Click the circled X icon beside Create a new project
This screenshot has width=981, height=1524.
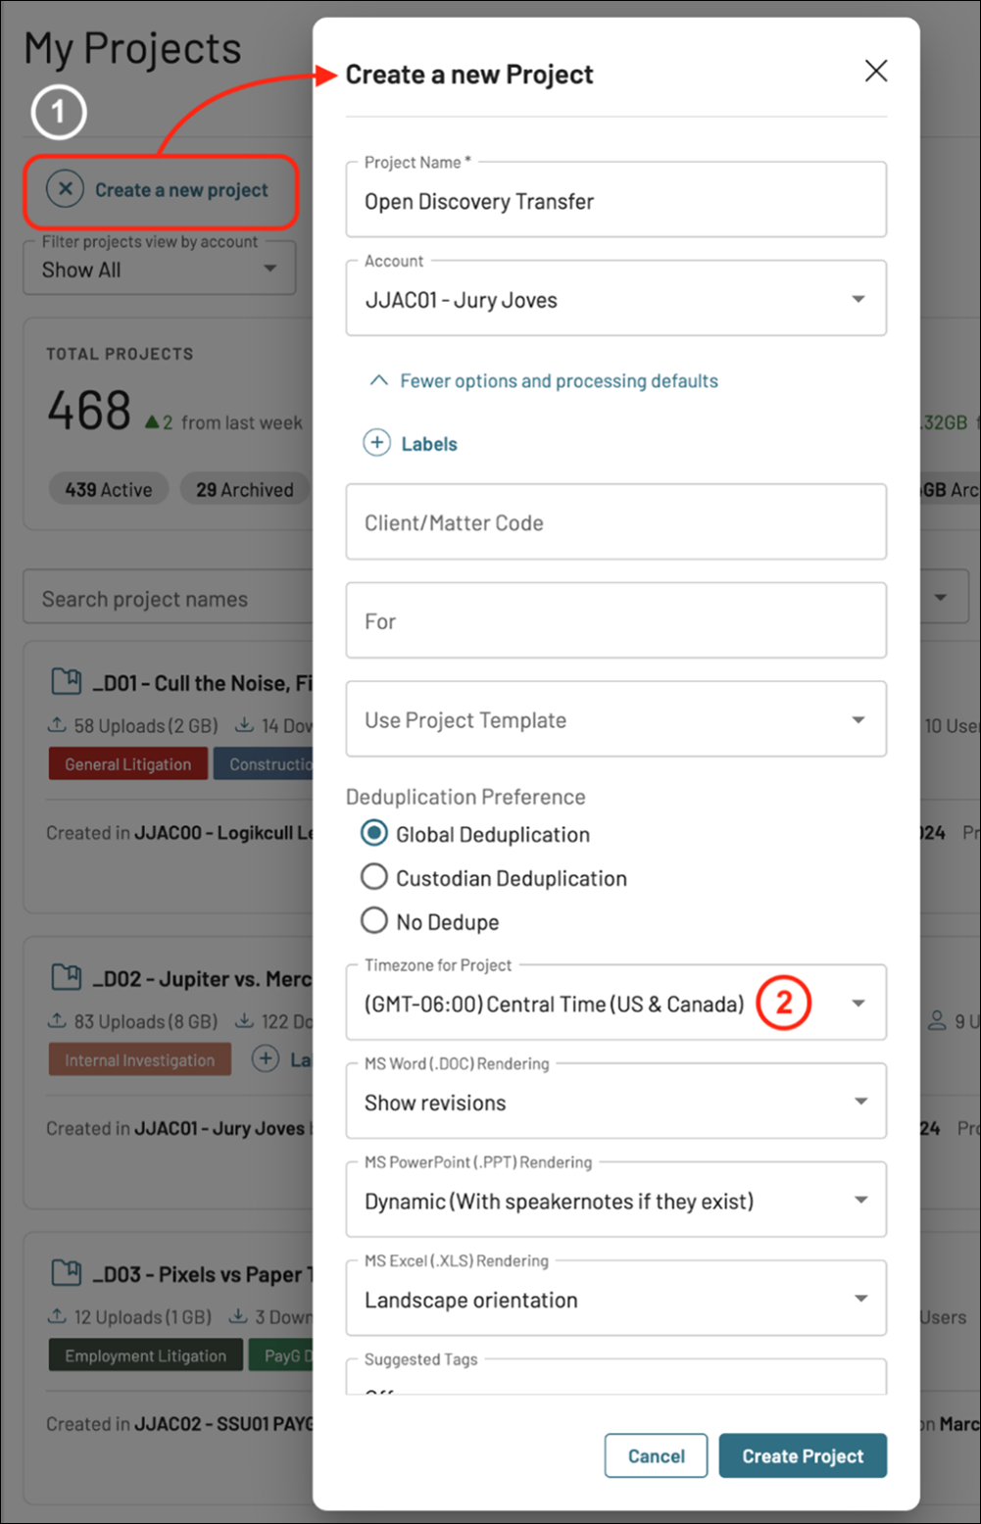point(65,189)
